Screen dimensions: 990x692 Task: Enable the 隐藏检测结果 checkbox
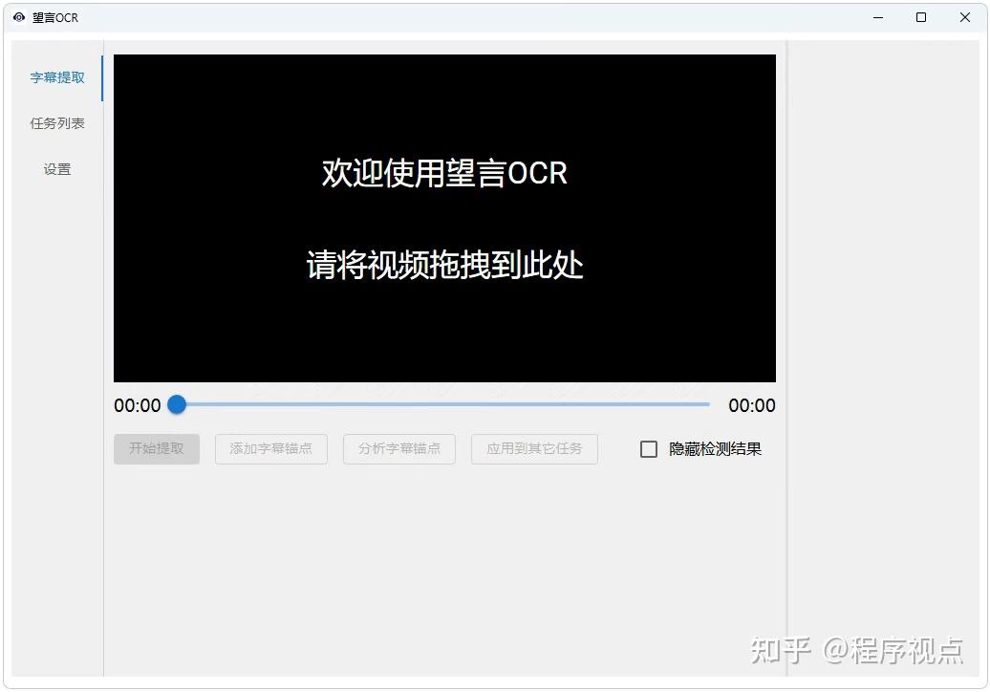click(x=650, y=448)
